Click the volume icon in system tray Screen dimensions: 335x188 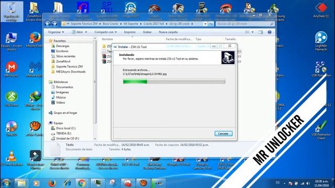(308, 183)
